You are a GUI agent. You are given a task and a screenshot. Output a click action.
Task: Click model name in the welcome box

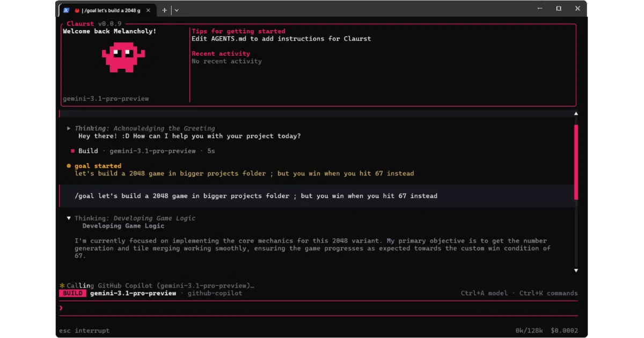[106, 99]
